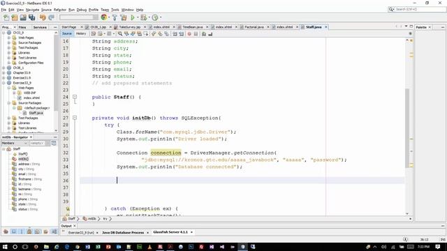The image size is (447, 251).
Task: Toggle Show Inner Classes filter in Navigator
Action: click(37, 231)
